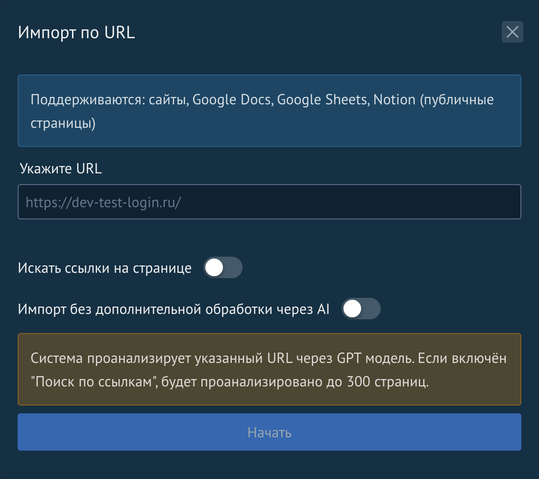Enable «Искать ссылки на странице»

pyautogui.click(x=223, y=267)
